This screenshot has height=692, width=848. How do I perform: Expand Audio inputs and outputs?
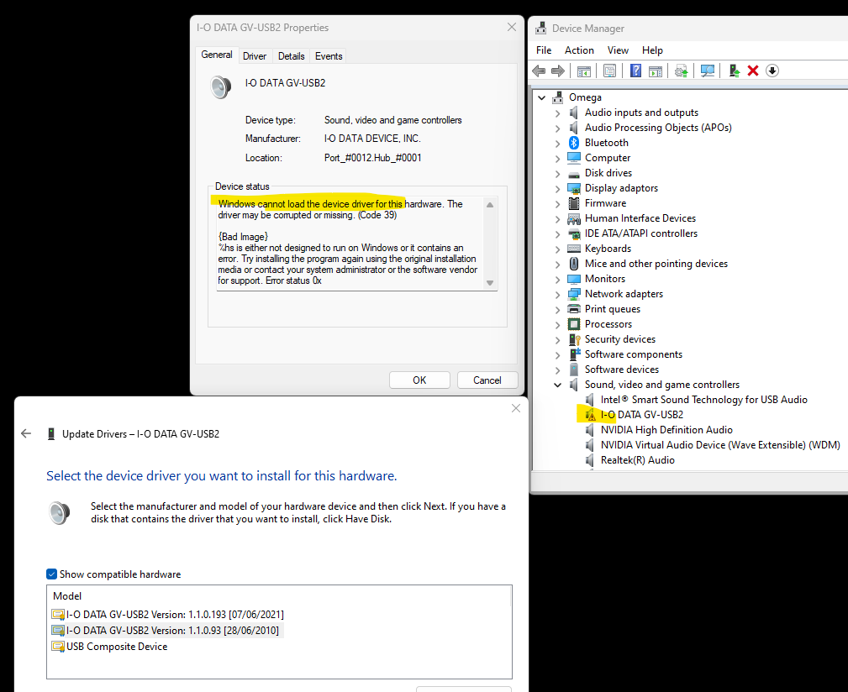pos(557,113)
